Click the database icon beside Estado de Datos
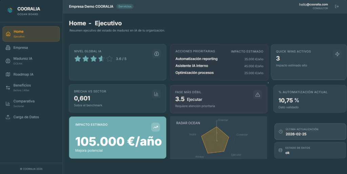Image resolution: width=347 pixels, height=174 pixels. point(280,150)
